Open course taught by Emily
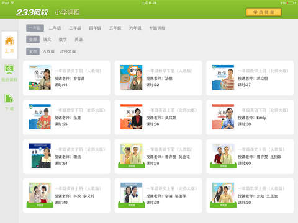The image size is (298, 223). coord(250,117)
